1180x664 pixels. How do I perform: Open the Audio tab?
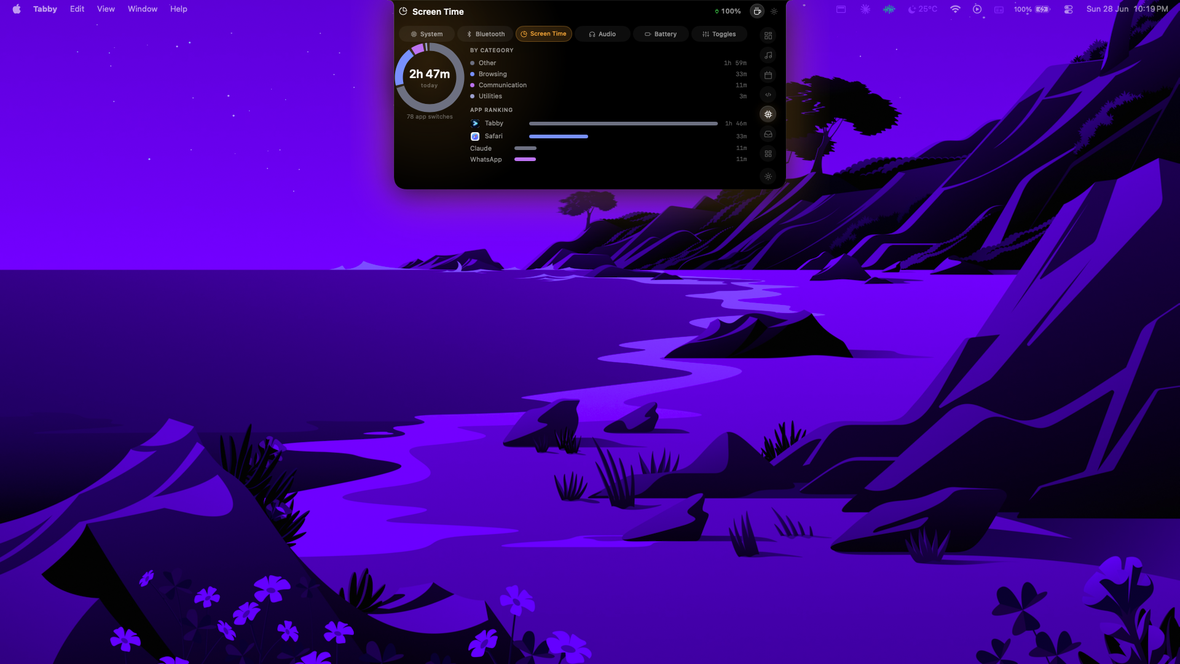click(602, 34)
